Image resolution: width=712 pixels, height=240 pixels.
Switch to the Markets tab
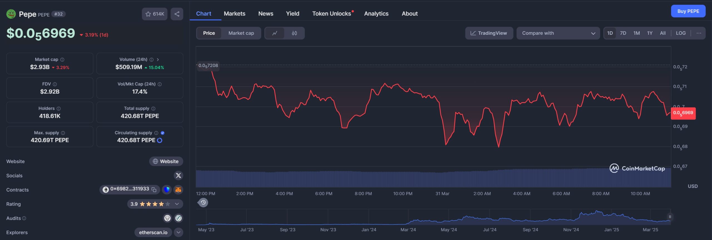point(234,14)
